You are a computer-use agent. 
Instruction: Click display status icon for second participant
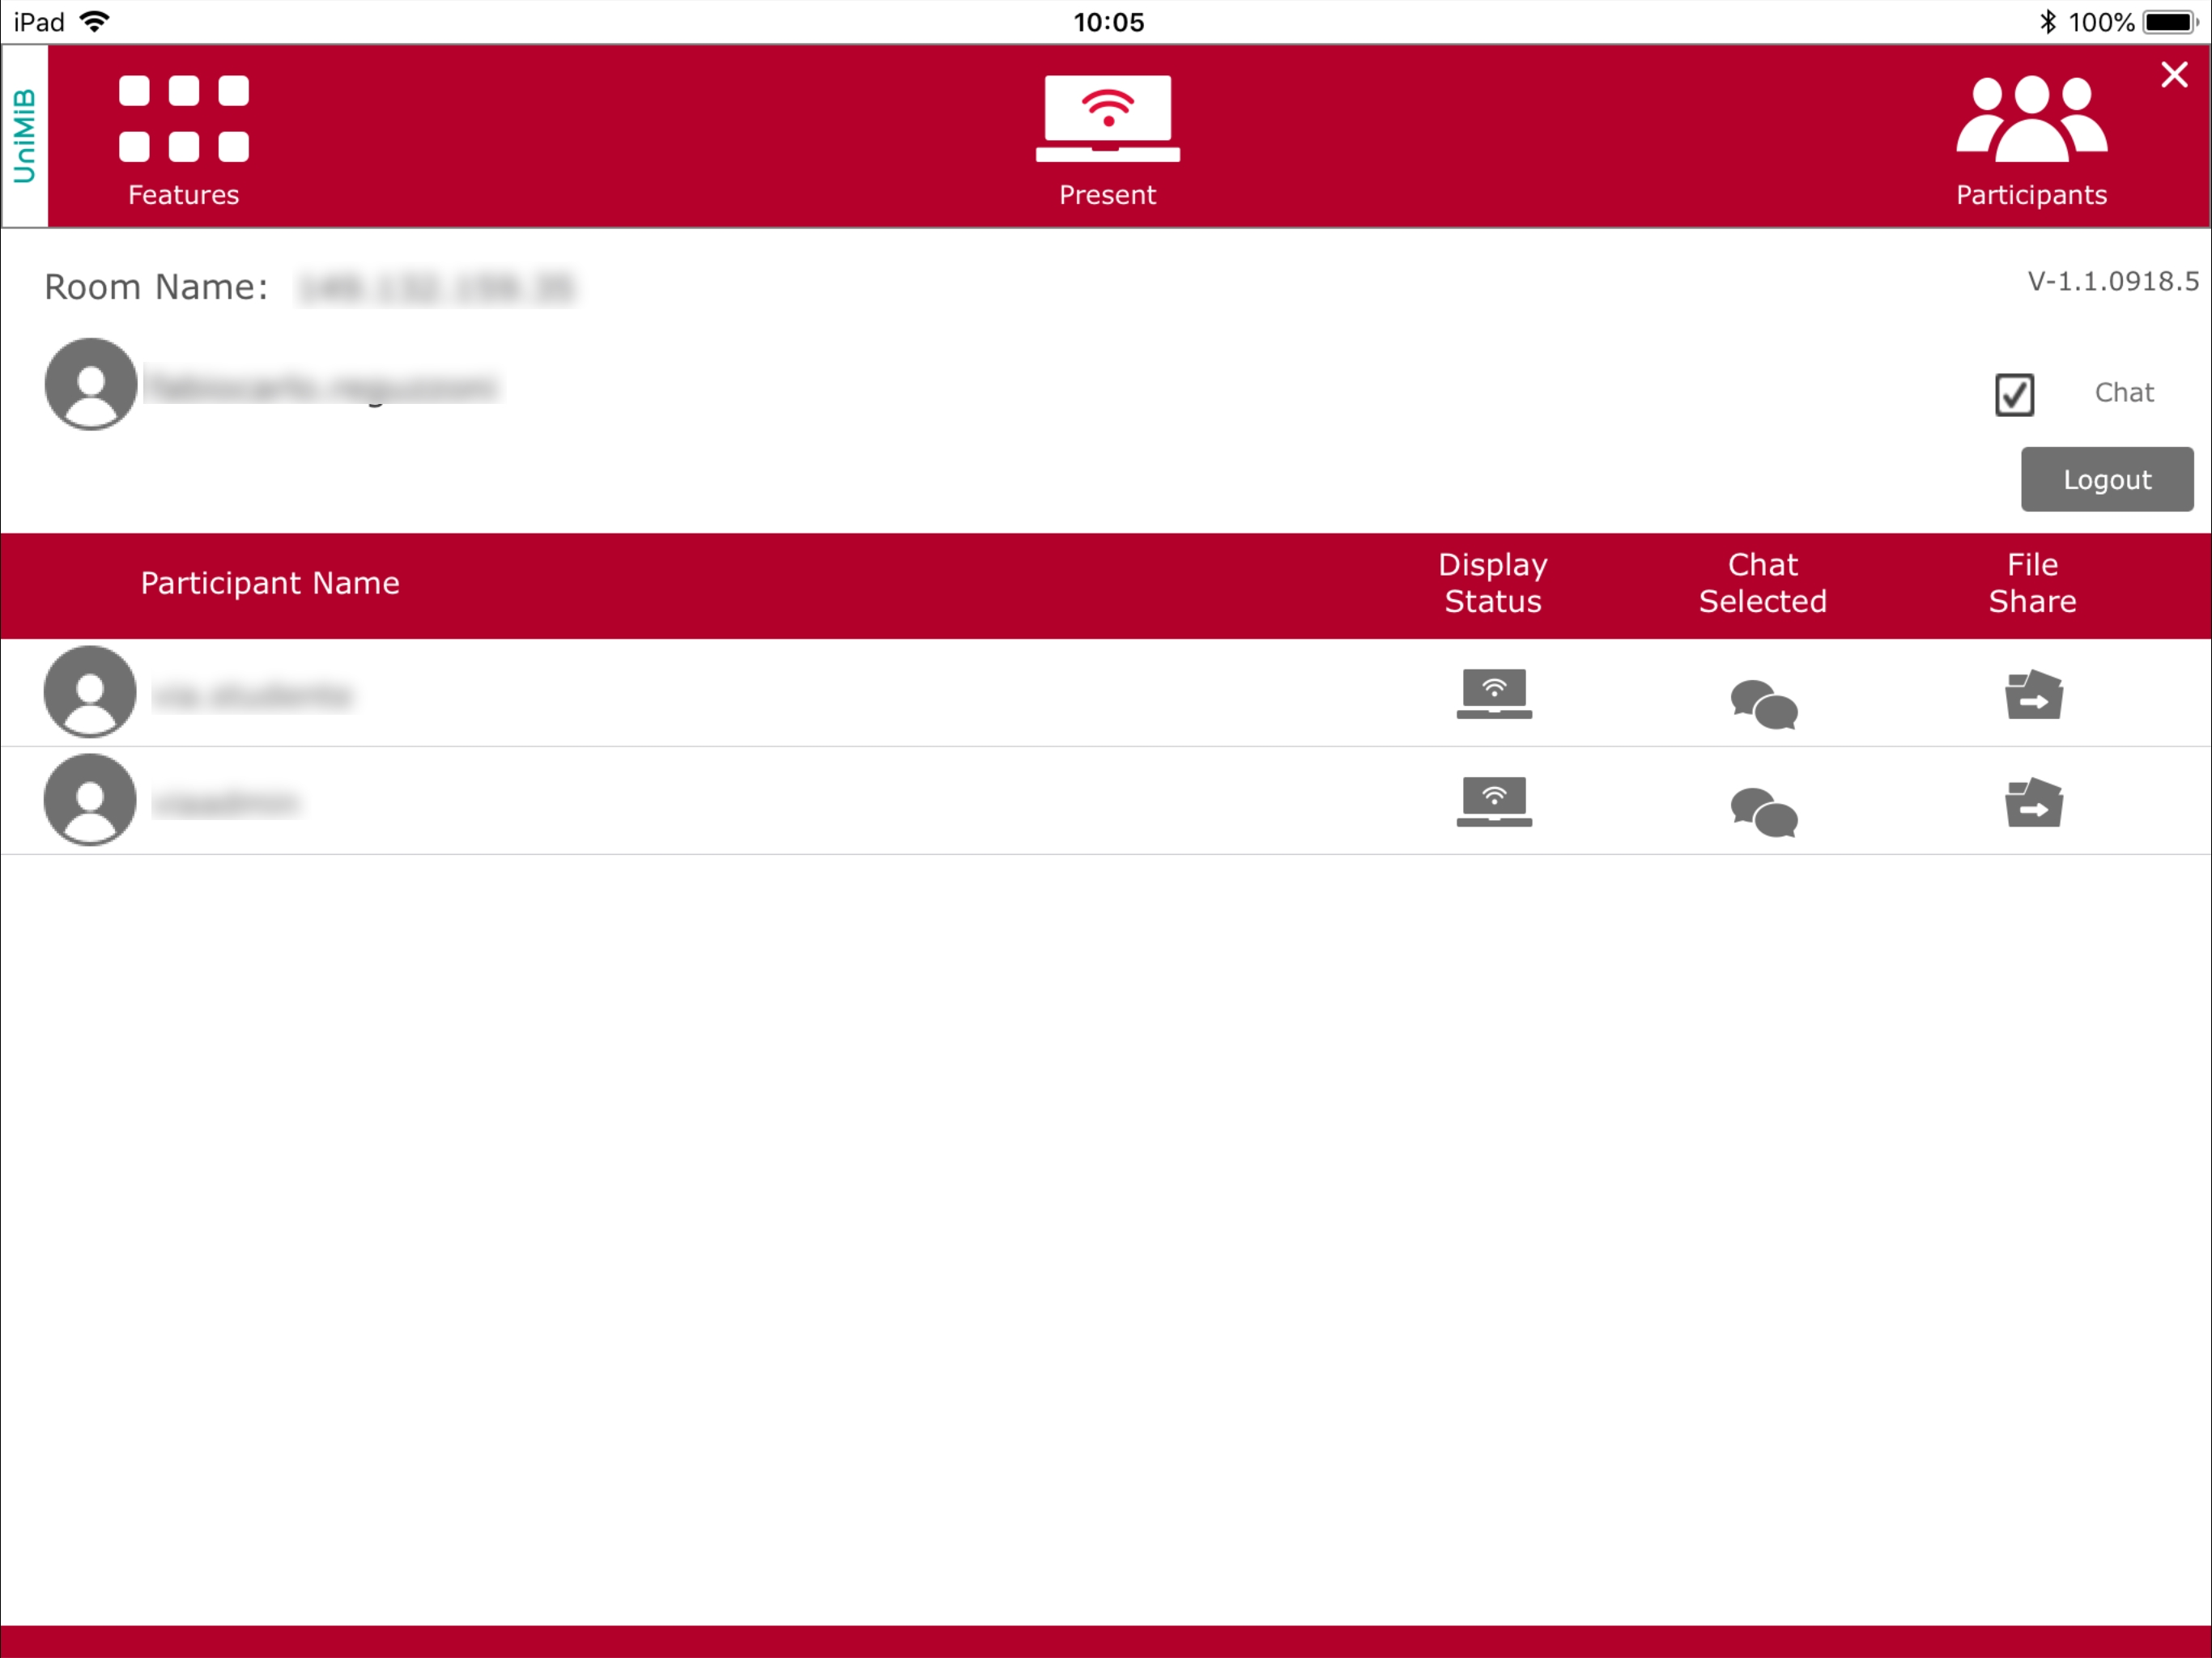pyautogui.click(x=1493, y=802)
